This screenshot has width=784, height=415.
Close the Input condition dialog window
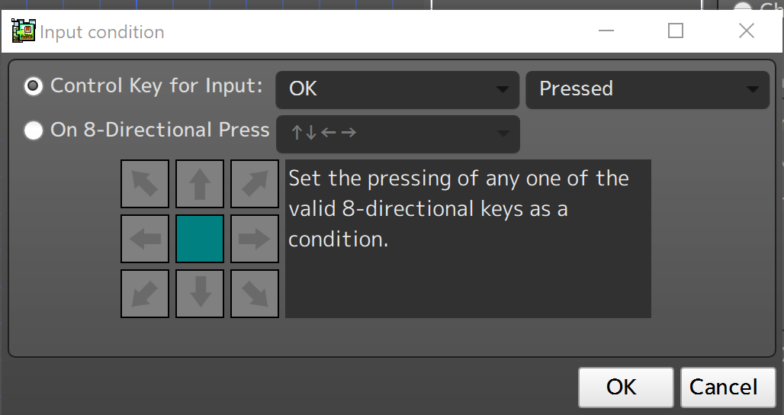point(747,31)
